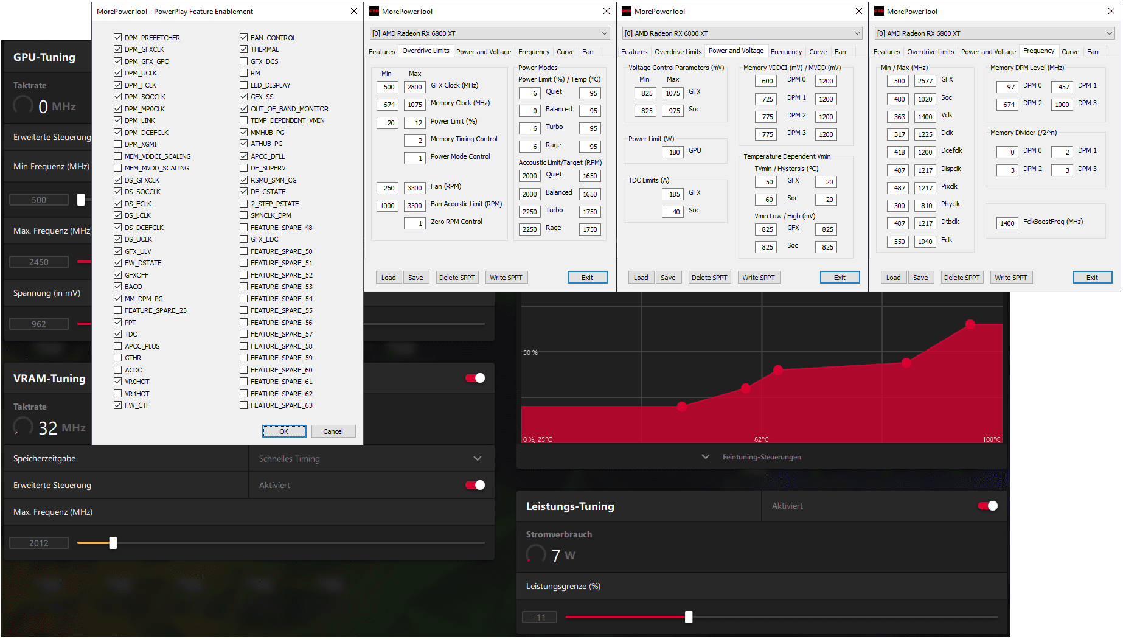Click the Spannung value box showing 962

pos(39,324)
